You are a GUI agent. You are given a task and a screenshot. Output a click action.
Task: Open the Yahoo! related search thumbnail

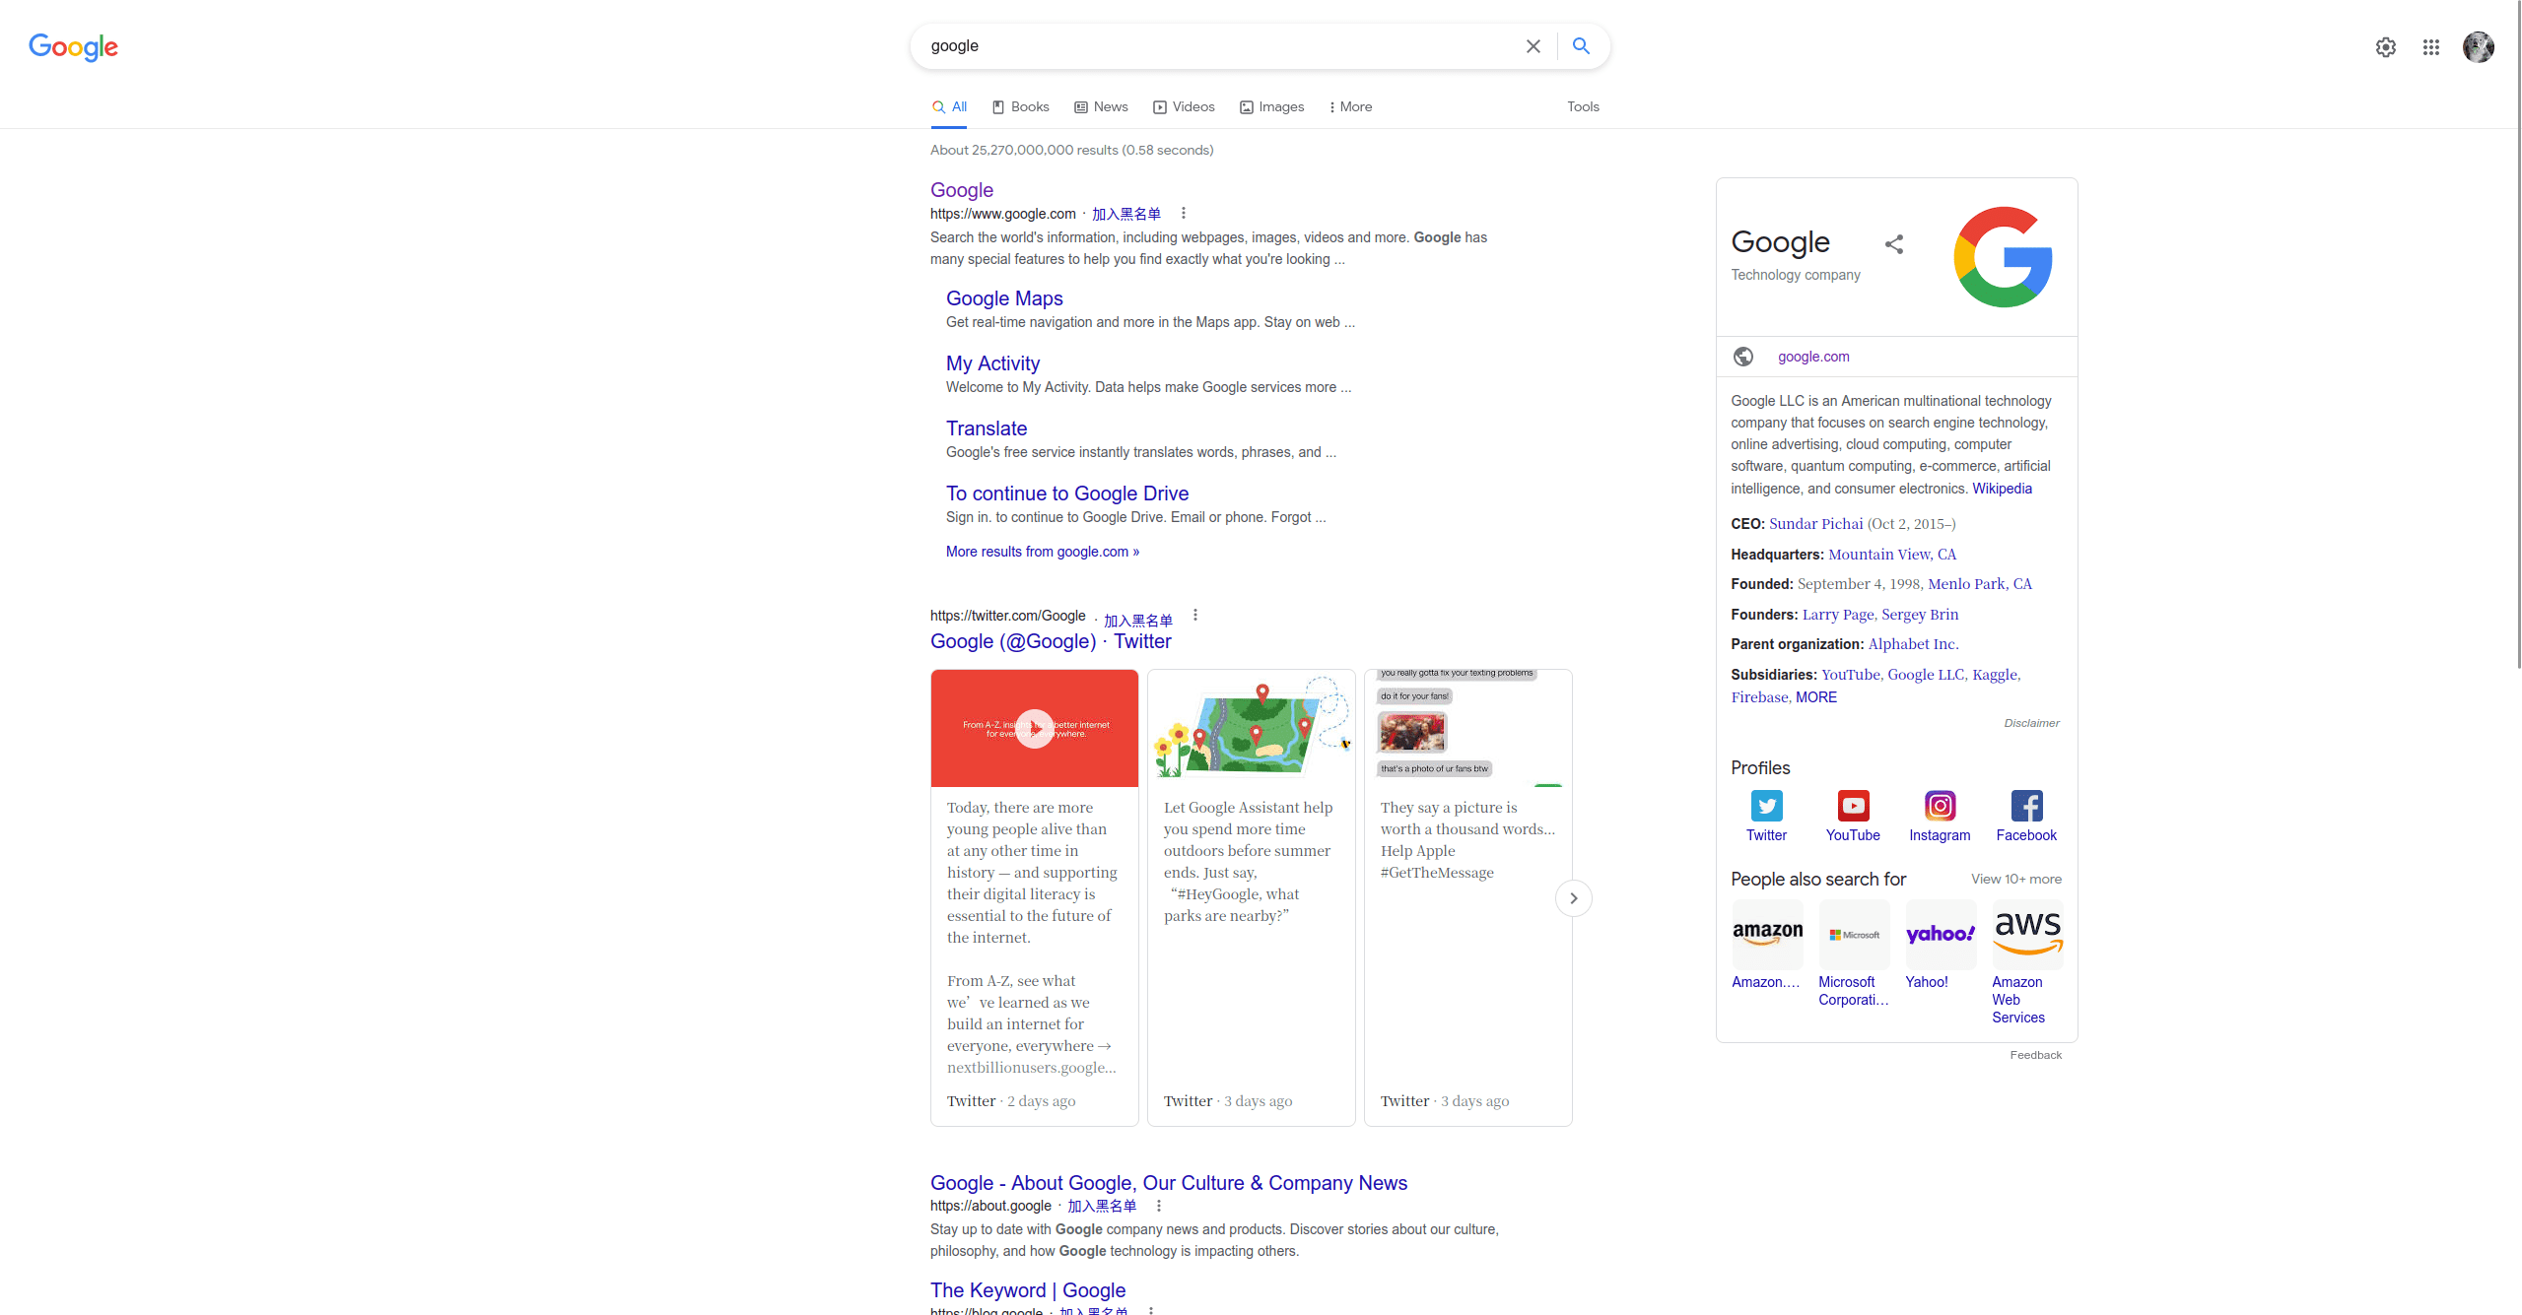(1940, 935)
